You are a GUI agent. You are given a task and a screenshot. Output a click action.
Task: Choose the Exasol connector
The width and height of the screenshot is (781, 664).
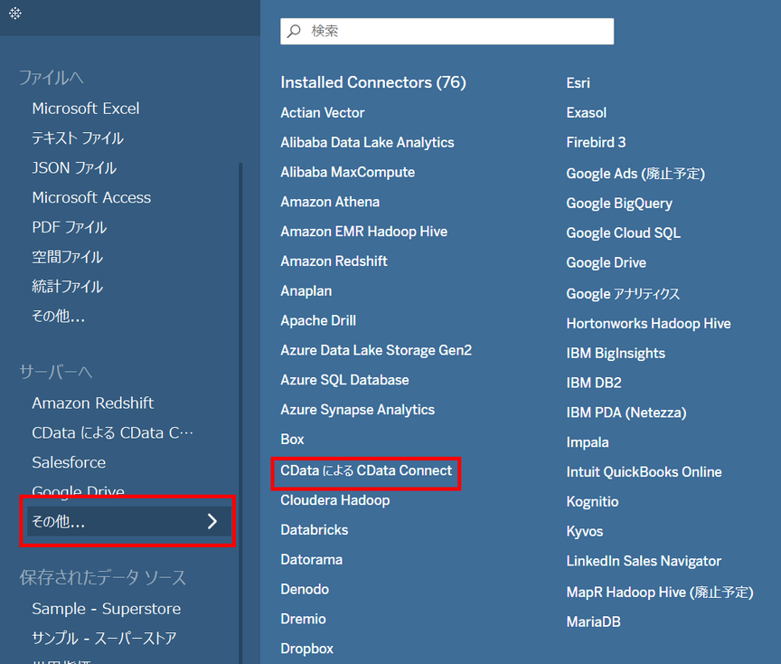587,113
